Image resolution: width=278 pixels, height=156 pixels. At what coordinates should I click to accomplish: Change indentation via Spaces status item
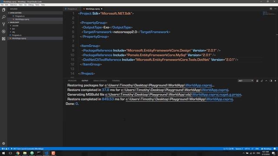(239, 149)
